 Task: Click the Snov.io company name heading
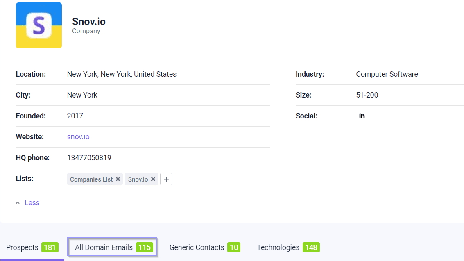point(89,22)
